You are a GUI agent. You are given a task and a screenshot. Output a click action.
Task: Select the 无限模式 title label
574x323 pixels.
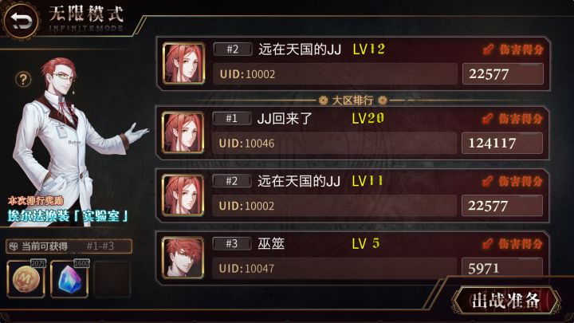86,14
